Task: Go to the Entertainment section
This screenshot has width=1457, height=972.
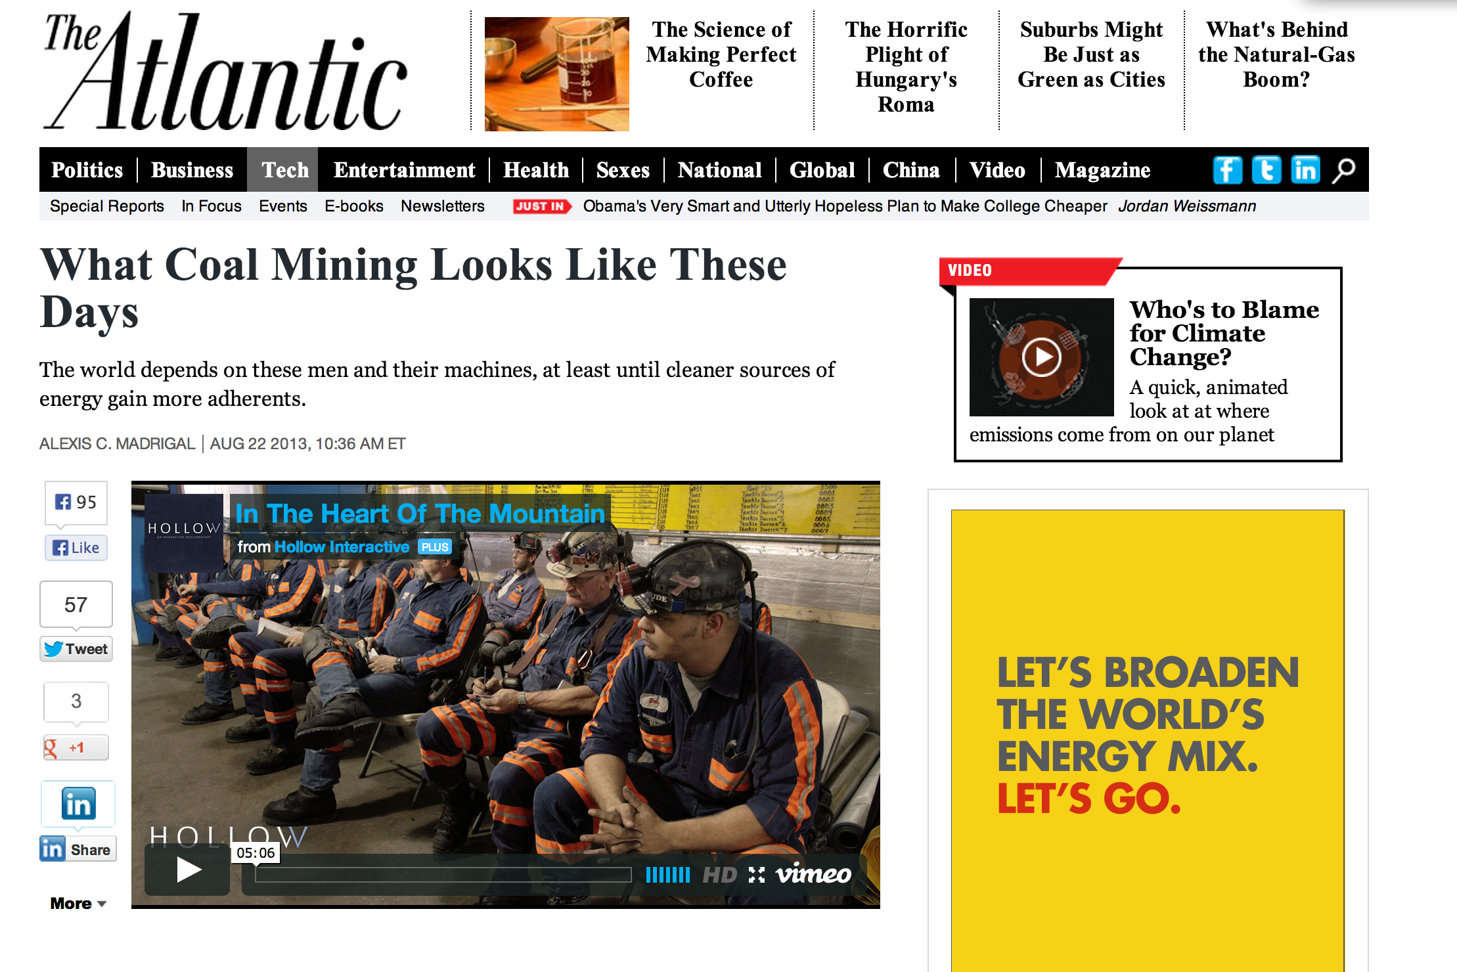Action: click(x=404, y=170)
